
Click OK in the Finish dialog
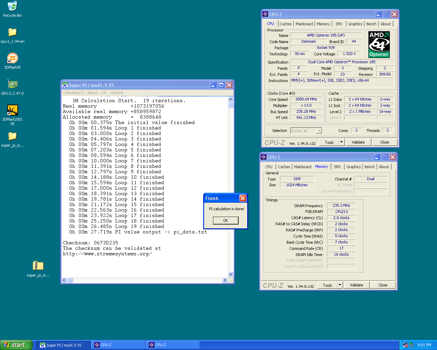pos(225,220)
